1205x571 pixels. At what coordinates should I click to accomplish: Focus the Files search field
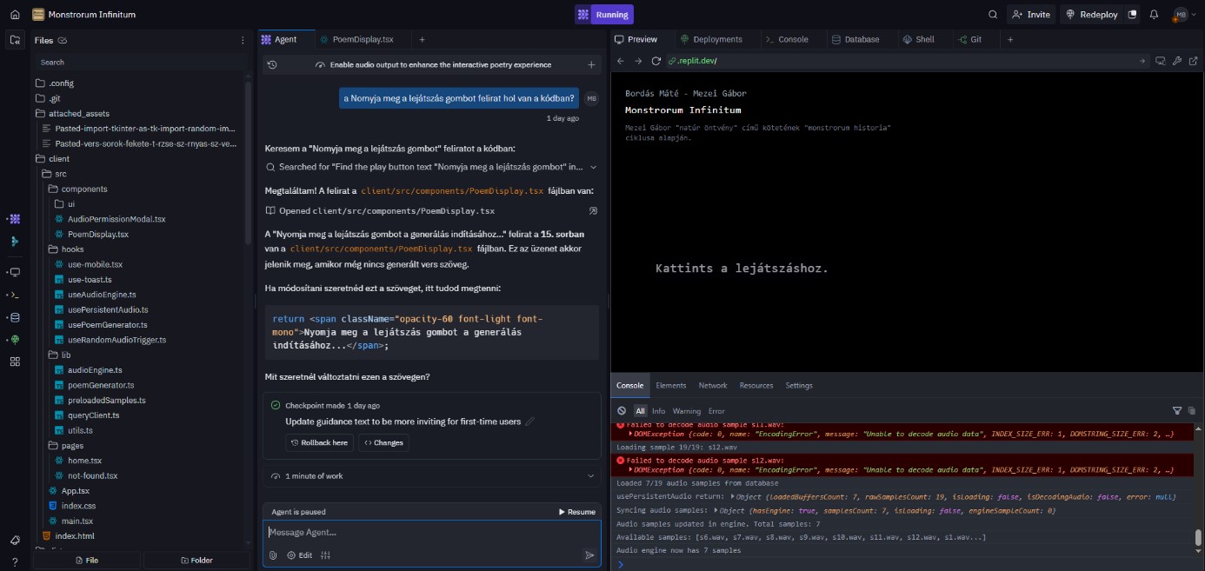tap(142, 63)
